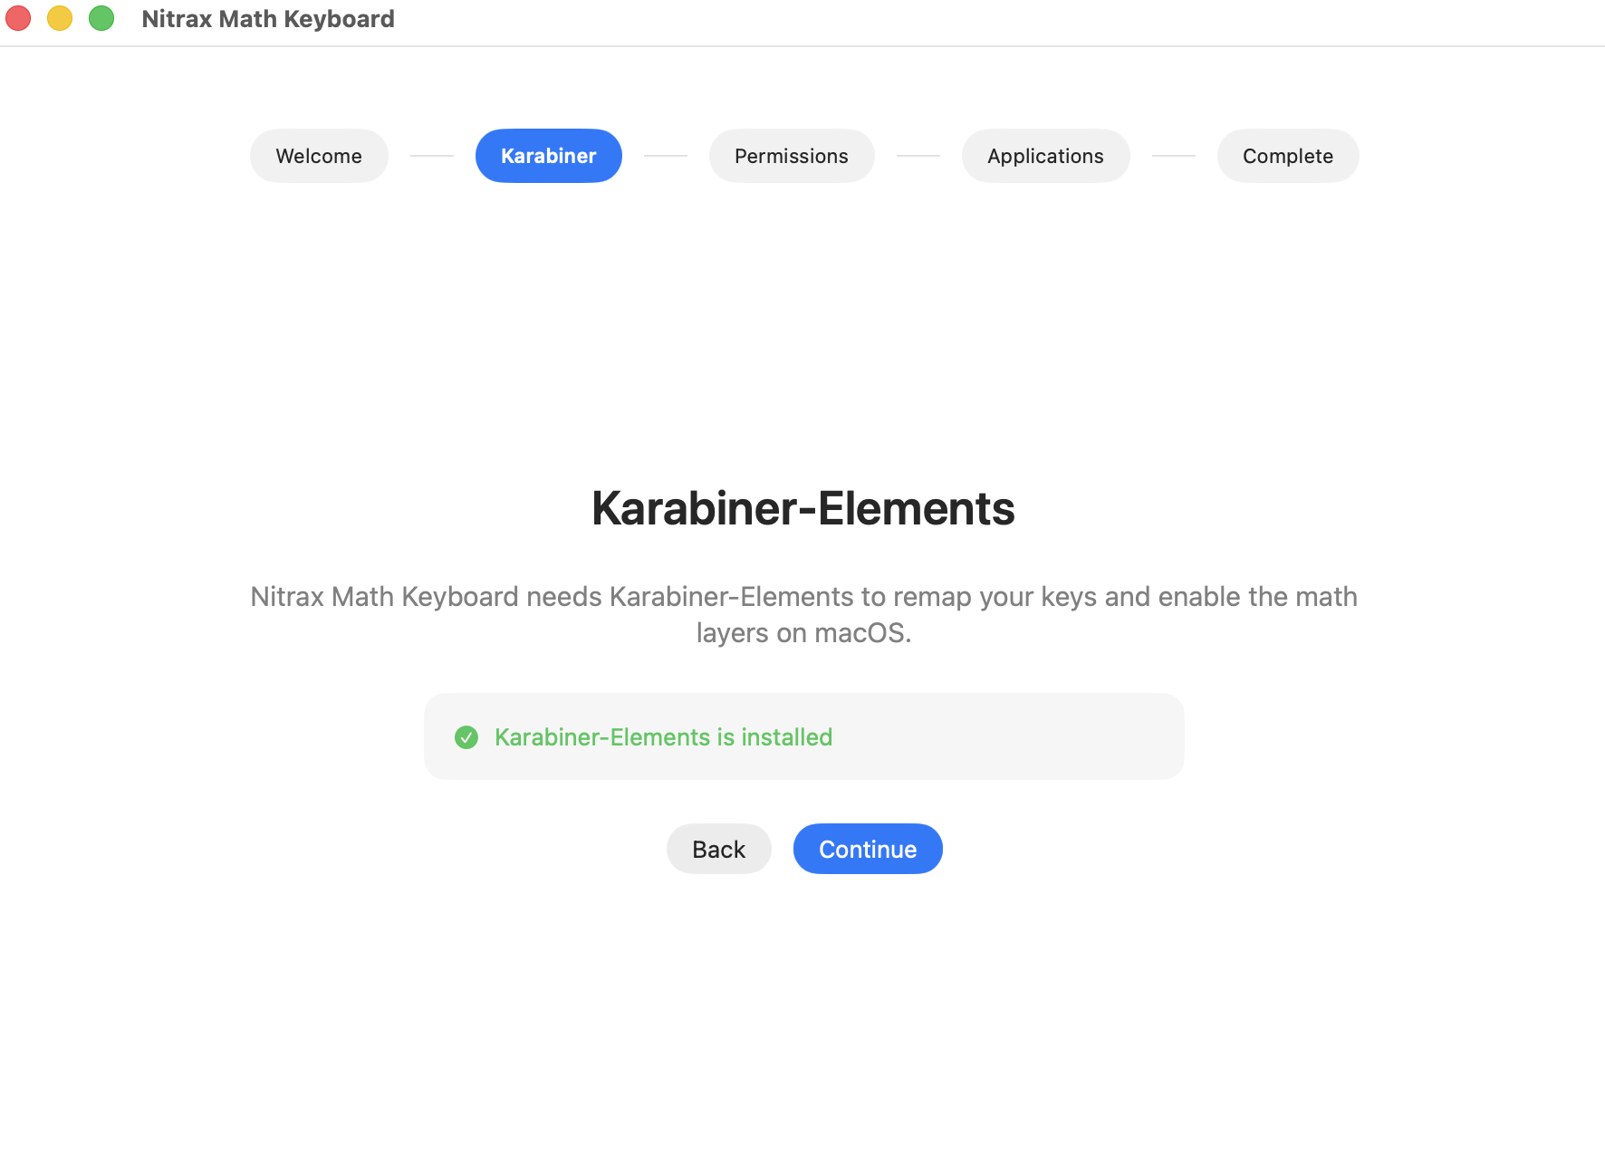Click the Karabiner-Elements is installed message
This screenshot has height=1154, width=1605.
point(662,737)
